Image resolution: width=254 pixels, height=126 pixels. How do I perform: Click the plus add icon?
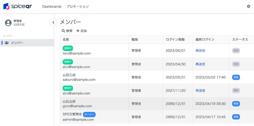[78, 31]
